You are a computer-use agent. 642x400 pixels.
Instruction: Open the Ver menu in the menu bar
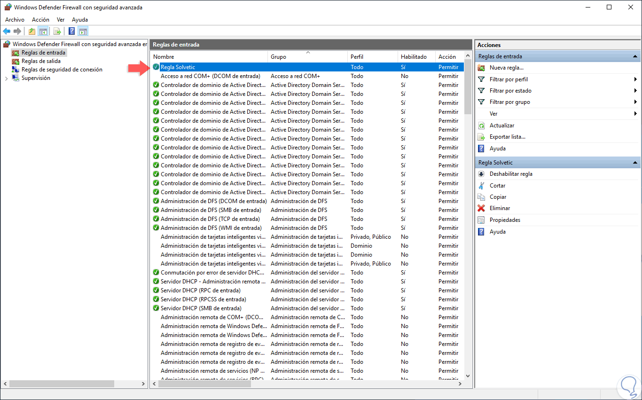(61, 20)
